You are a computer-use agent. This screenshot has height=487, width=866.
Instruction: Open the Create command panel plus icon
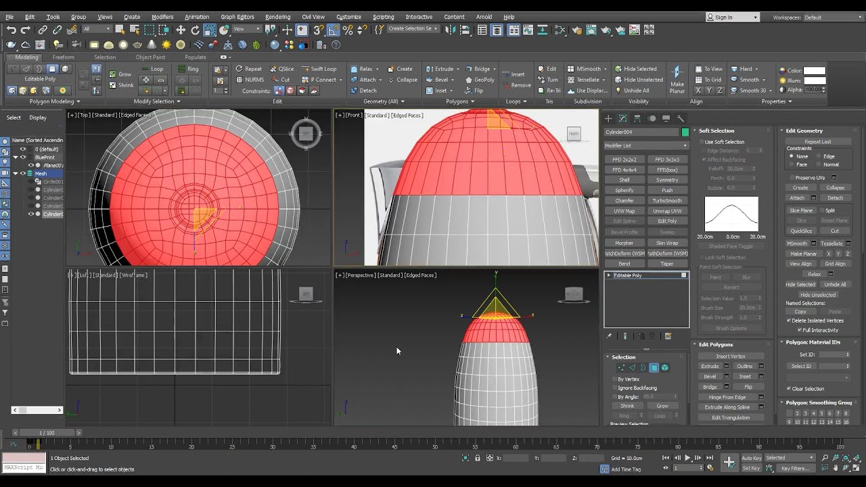608,118
